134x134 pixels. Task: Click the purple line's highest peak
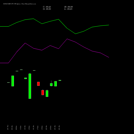coord(67,39)
